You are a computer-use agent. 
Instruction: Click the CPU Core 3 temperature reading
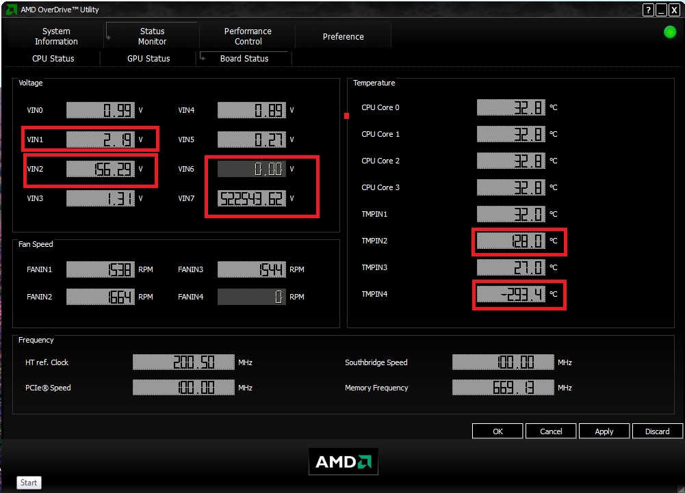511,187
